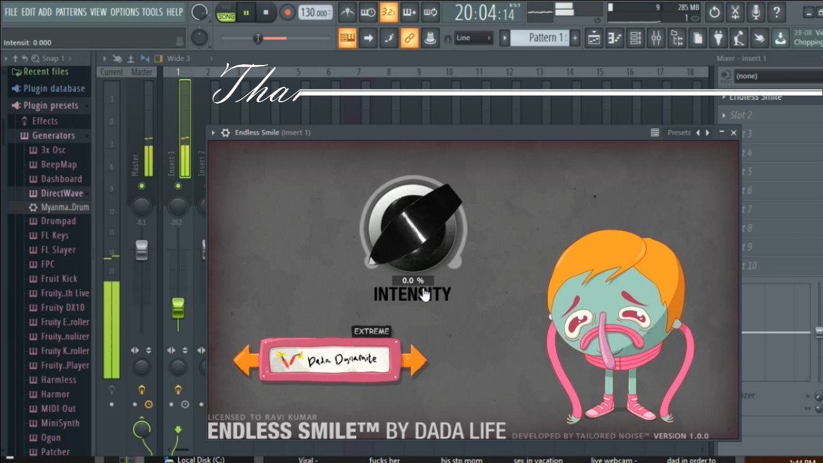This screenshot has height=463, width=823.
Task: Click the browser Snap 1 selector
Action: pos(53,59)
